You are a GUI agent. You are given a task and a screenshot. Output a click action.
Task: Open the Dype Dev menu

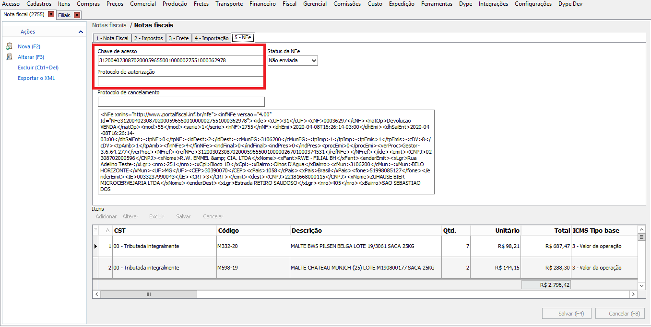coord(570,4)
